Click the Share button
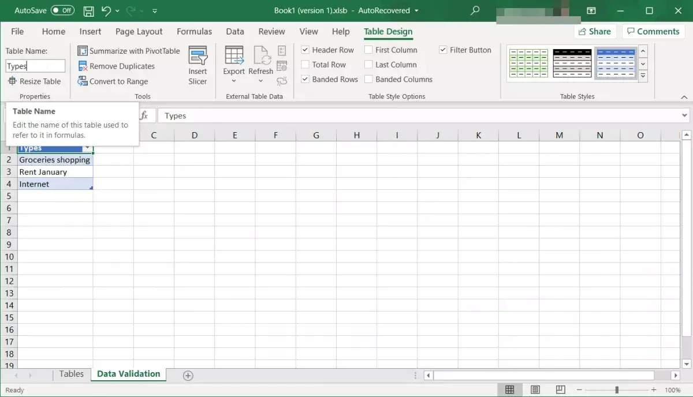The image size is (693, 397). pyautogui.click(x=593, y=32)
